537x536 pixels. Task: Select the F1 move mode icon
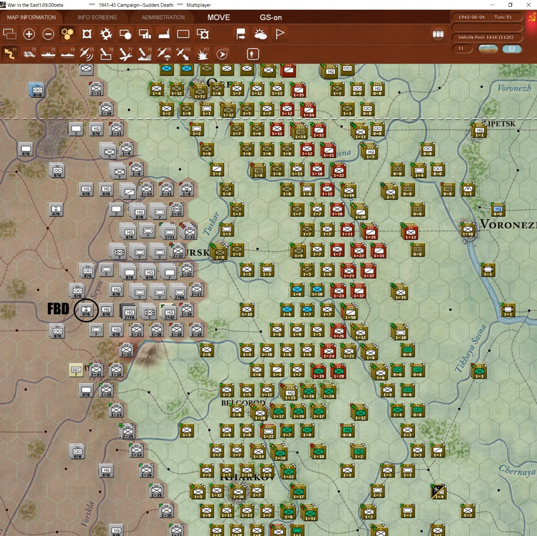(10, 54)
